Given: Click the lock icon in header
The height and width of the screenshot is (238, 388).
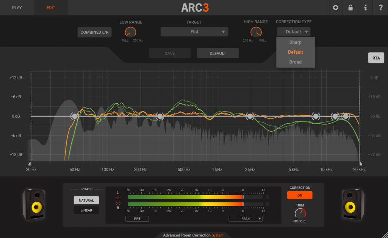Looking at the screenshot, I should point(350,8).
